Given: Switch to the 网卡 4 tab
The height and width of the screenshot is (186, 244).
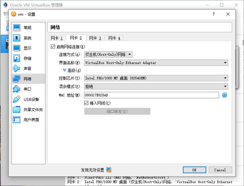Looking at the screenshot, I should (114, 38).
